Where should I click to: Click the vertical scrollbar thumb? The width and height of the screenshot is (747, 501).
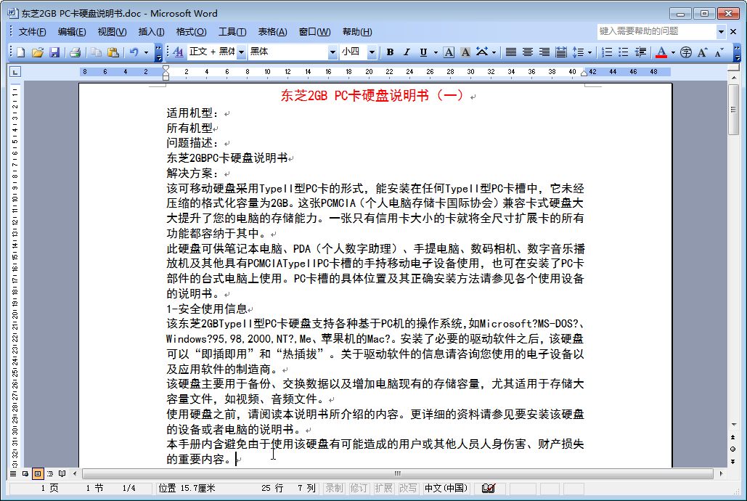(x=733, y=110)
